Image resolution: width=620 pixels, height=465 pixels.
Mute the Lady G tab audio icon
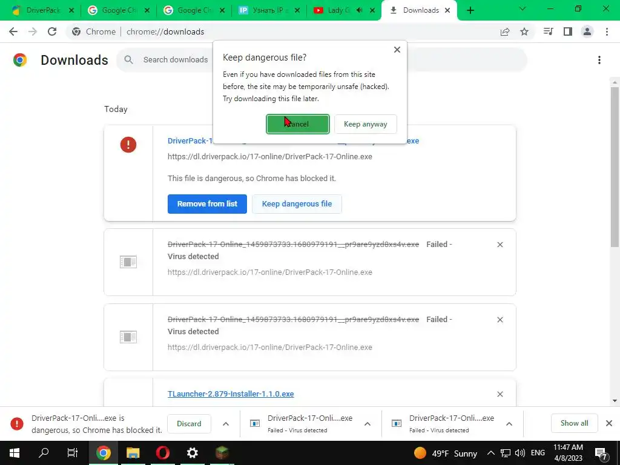pyautogui.click(x=359, y=10)
